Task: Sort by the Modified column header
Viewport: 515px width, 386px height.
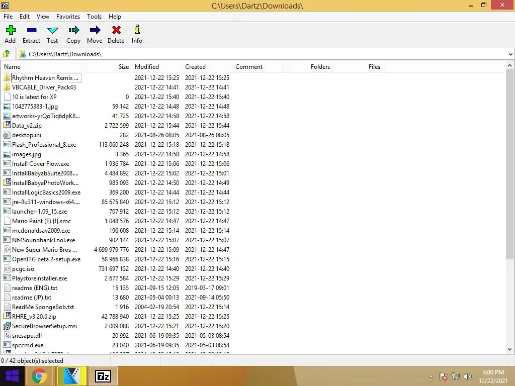Action: click(157, 67)
